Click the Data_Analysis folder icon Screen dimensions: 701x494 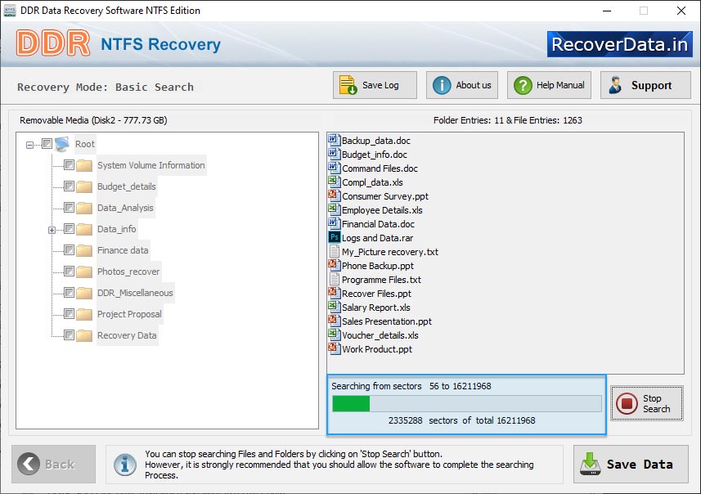[84, 208]
